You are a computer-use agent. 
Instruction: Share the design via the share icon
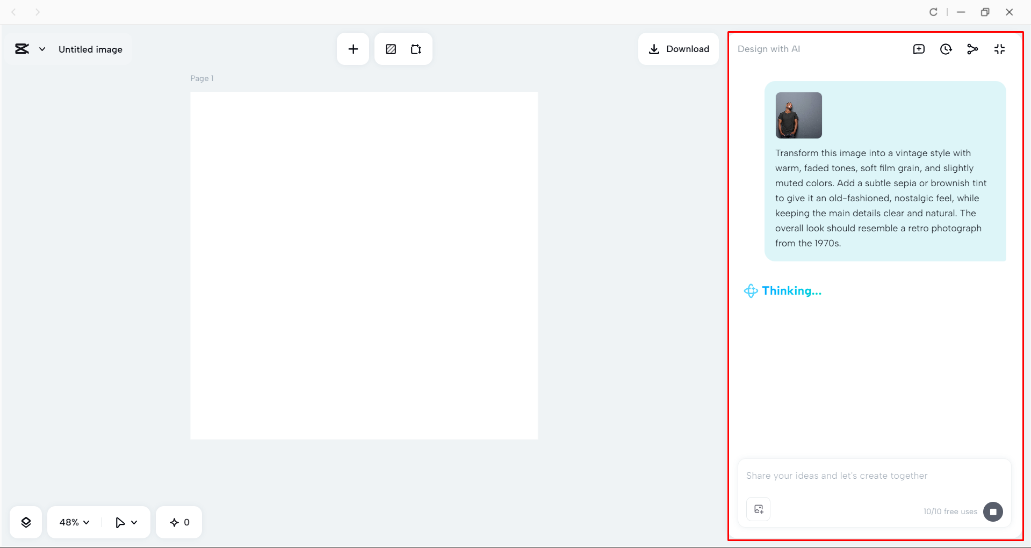[973, 49]
